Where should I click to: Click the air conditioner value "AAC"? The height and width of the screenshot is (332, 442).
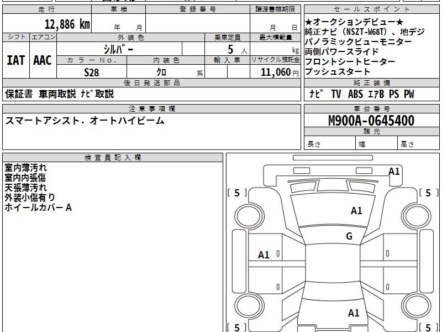click(x=43, y=60)
